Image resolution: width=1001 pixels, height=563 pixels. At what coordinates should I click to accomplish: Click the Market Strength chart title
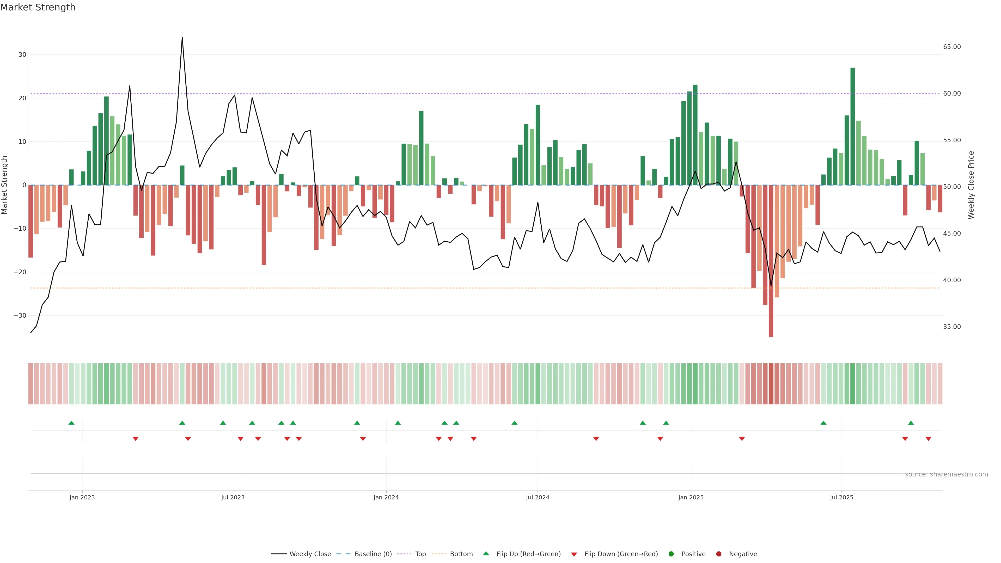point(38,7)
